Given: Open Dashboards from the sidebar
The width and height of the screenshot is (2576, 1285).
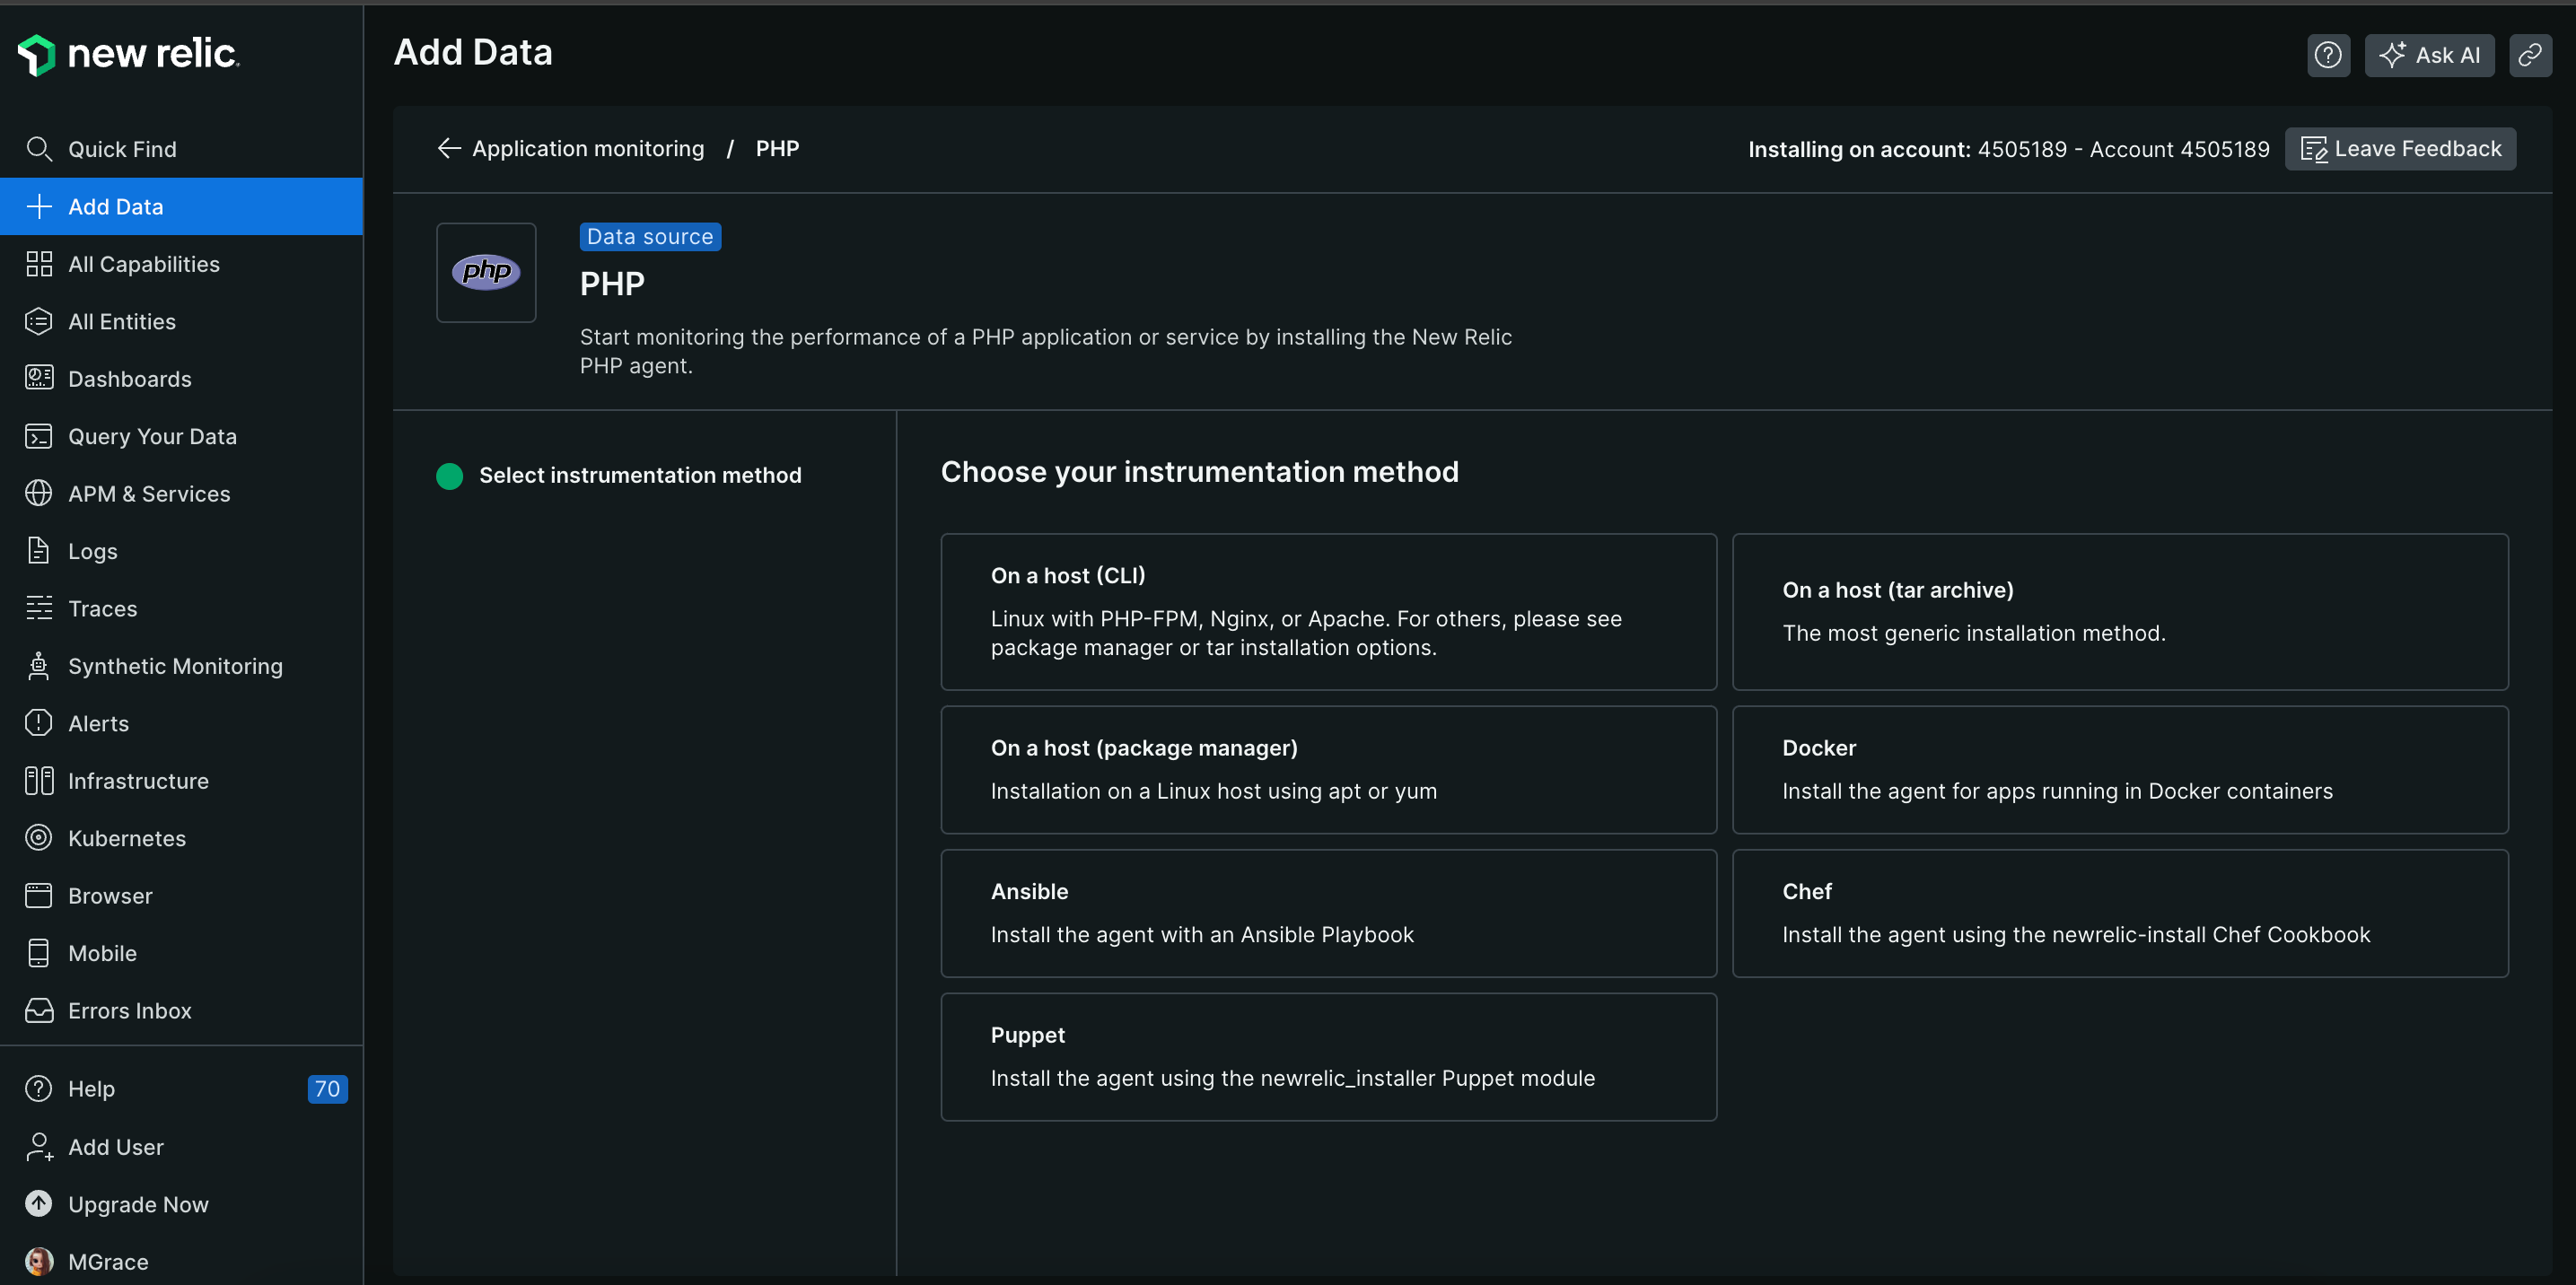Looking at the screenshot, I should point(181,378).
